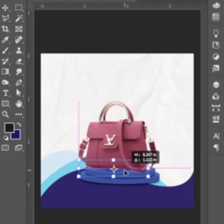The height and width of the screenshot is (224, 224).
Task: Open the Paragraph panel icon
Action: (x=216, y=147)
